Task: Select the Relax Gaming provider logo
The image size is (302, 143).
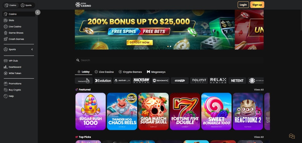Action: [x=218, y=80]
